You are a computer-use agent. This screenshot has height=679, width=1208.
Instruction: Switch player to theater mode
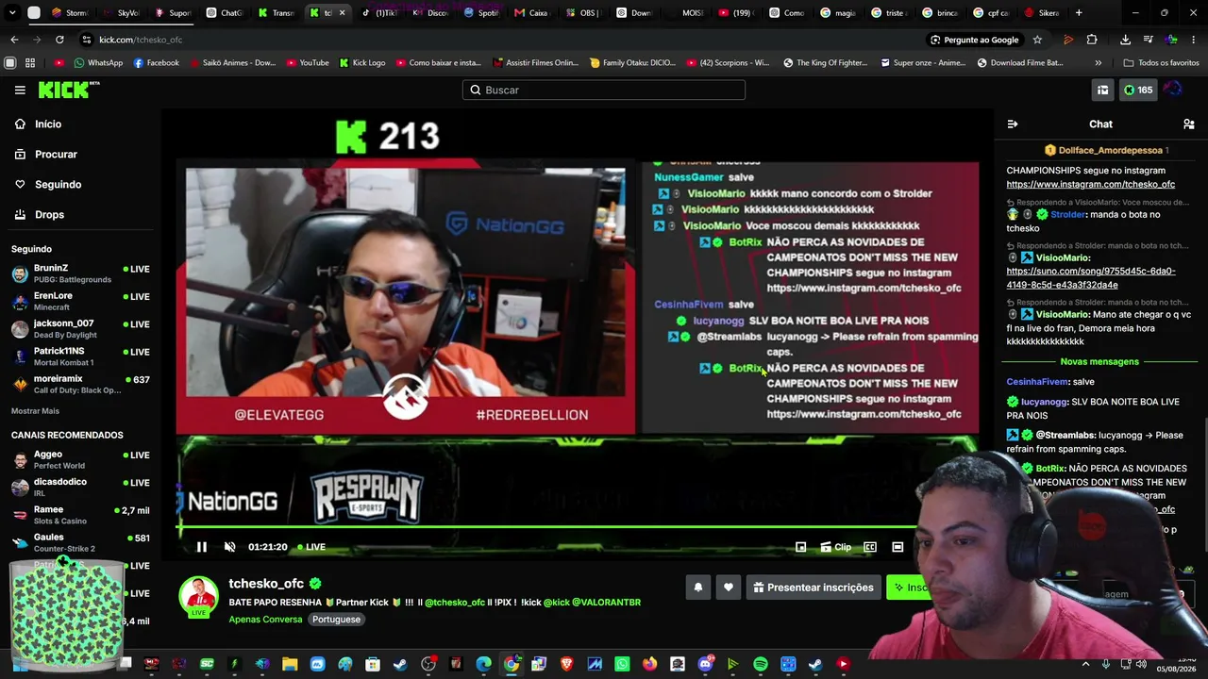(898, 547)
